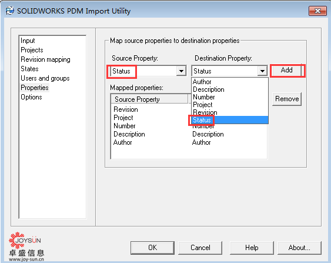Close the Import Utility window
Screen dimensions: 331x263
pos(317,11)
